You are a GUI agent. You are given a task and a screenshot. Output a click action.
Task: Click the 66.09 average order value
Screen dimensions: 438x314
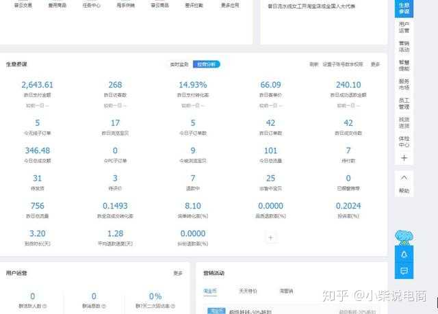coord(270,85)
